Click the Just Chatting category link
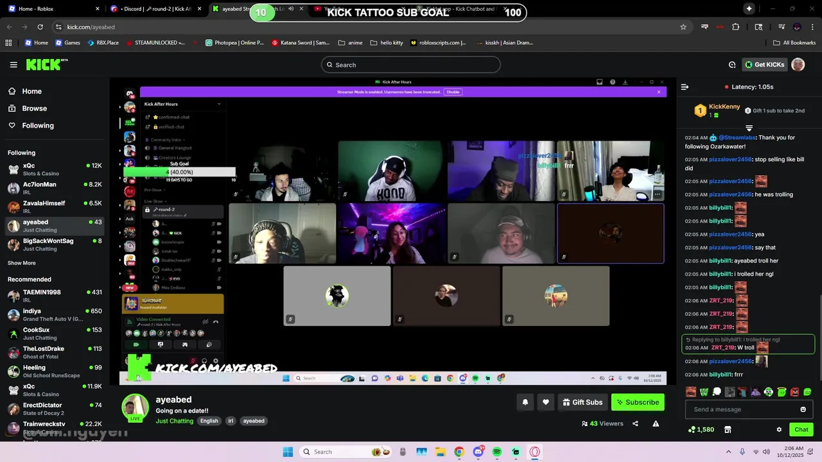The height and width of the screenshot is (462, 822). point(174,421)
